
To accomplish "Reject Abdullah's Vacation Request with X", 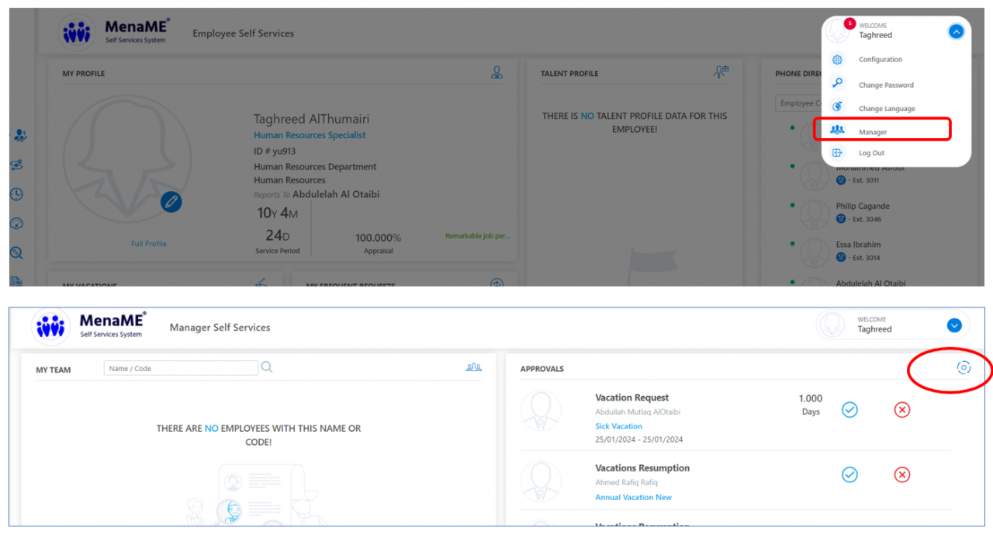I will tap(901, 409).
